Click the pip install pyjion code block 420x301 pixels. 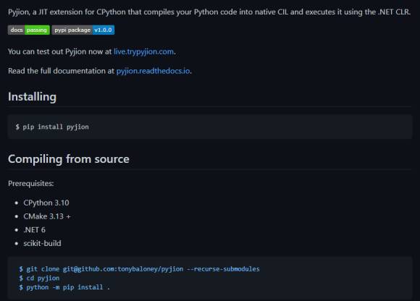click(x=210, y=127)
